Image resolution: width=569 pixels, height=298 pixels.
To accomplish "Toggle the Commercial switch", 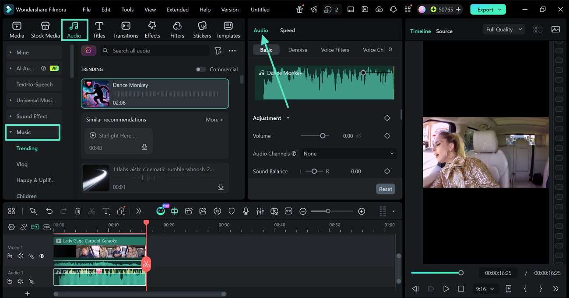I will [200, 69].
